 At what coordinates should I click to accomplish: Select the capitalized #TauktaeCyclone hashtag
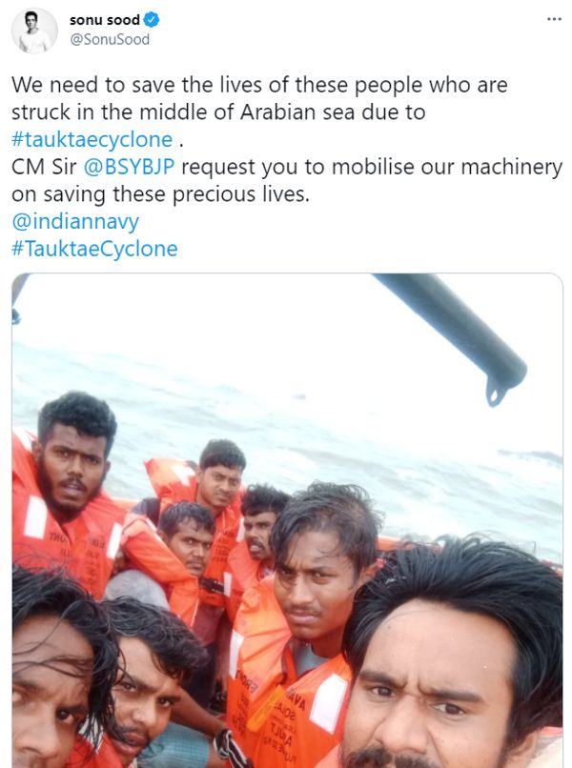[94, 249]
